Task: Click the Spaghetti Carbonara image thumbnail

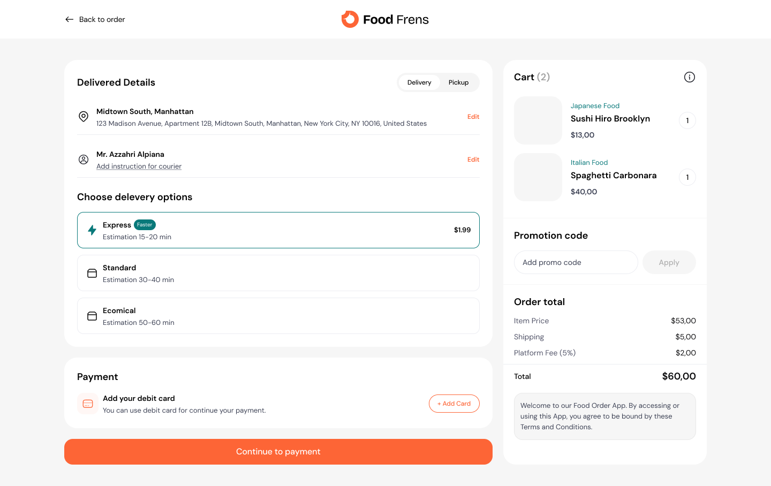Action: point(538,177)
